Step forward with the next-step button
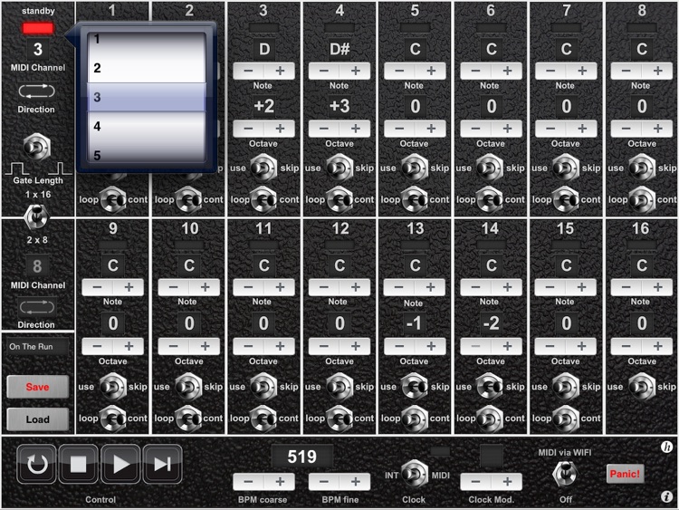 pyautogui.click(x=162, y=464)
